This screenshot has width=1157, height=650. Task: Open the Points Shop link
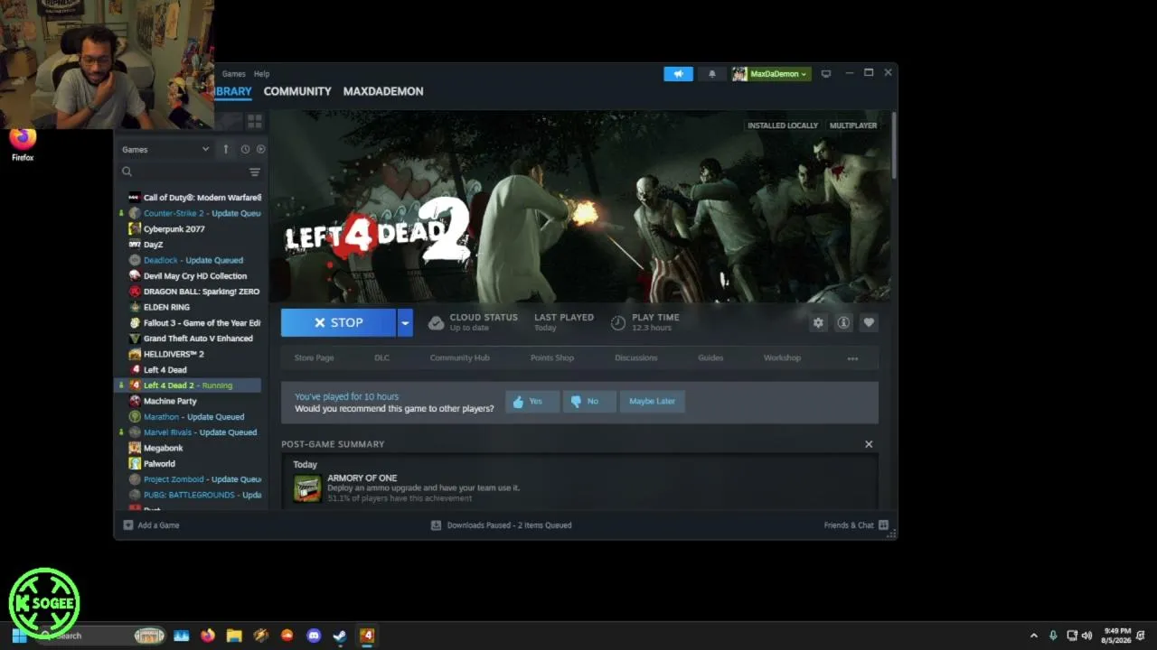(551, 358)
